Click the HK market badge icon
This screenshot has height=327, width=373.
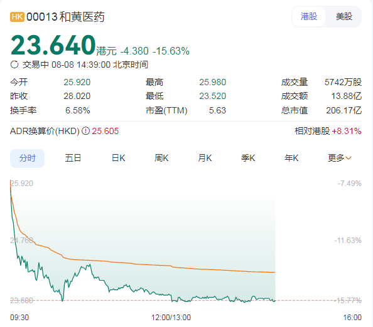point(17,17)
